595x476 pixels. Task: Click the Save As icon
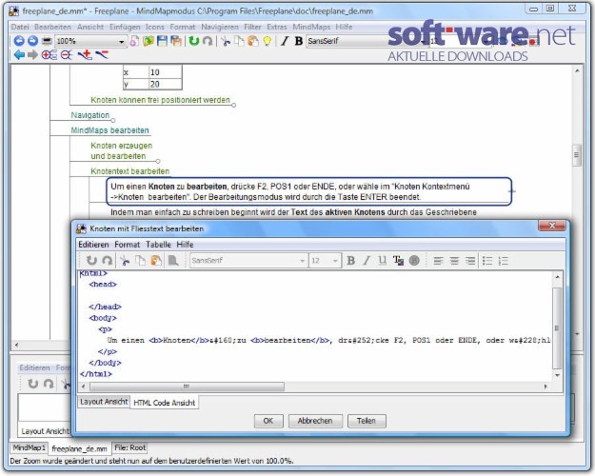(x=176, y=41)
